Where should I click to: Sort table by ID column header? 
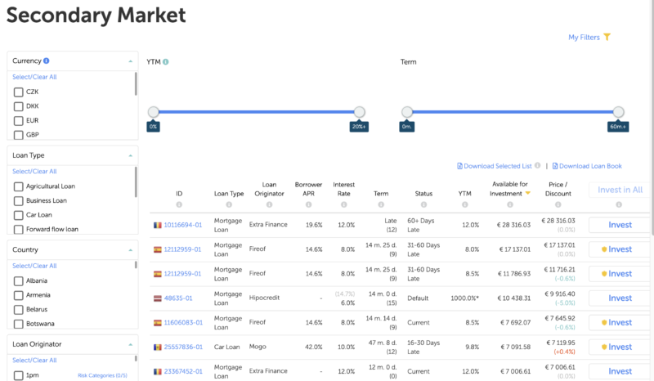pos(179,194)
